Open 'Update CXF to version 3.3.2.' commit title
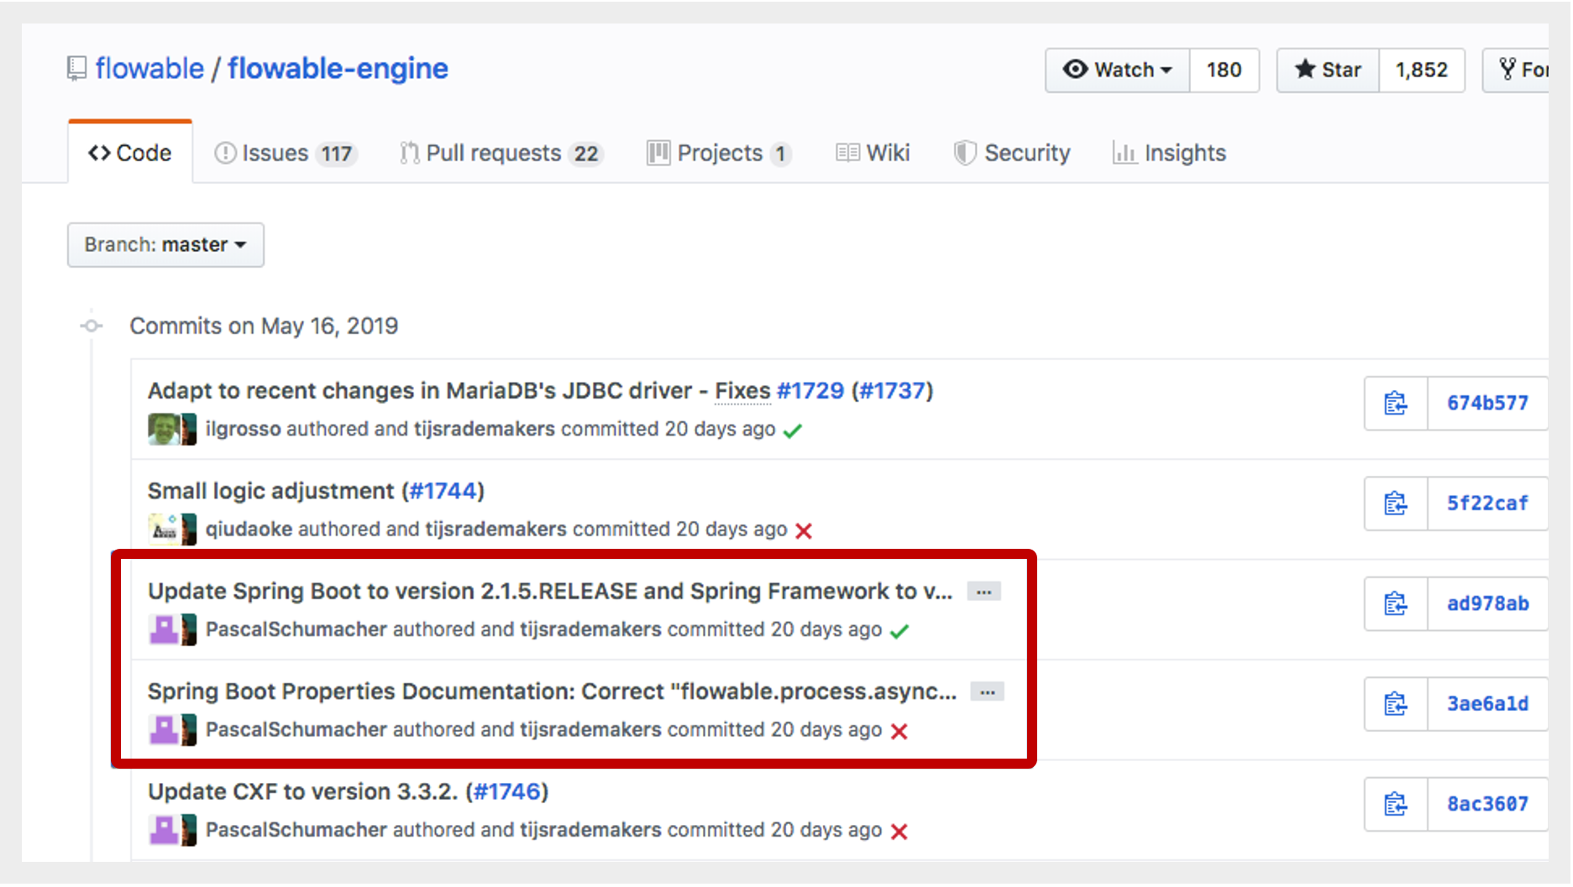 [303, 792]
